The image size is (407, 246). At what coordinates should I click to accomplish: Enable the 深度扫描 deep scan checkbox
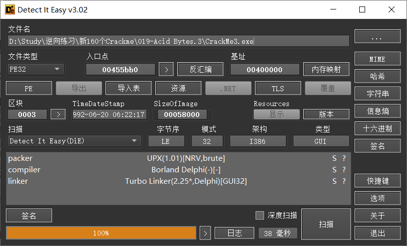260,215
